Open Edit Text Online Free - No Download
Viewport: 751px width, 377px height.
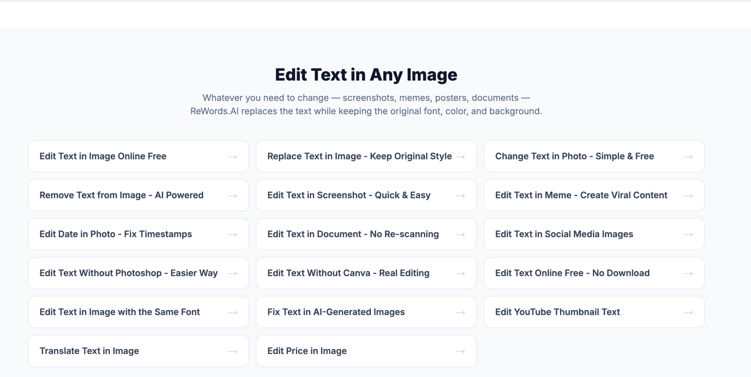(594, 273)
